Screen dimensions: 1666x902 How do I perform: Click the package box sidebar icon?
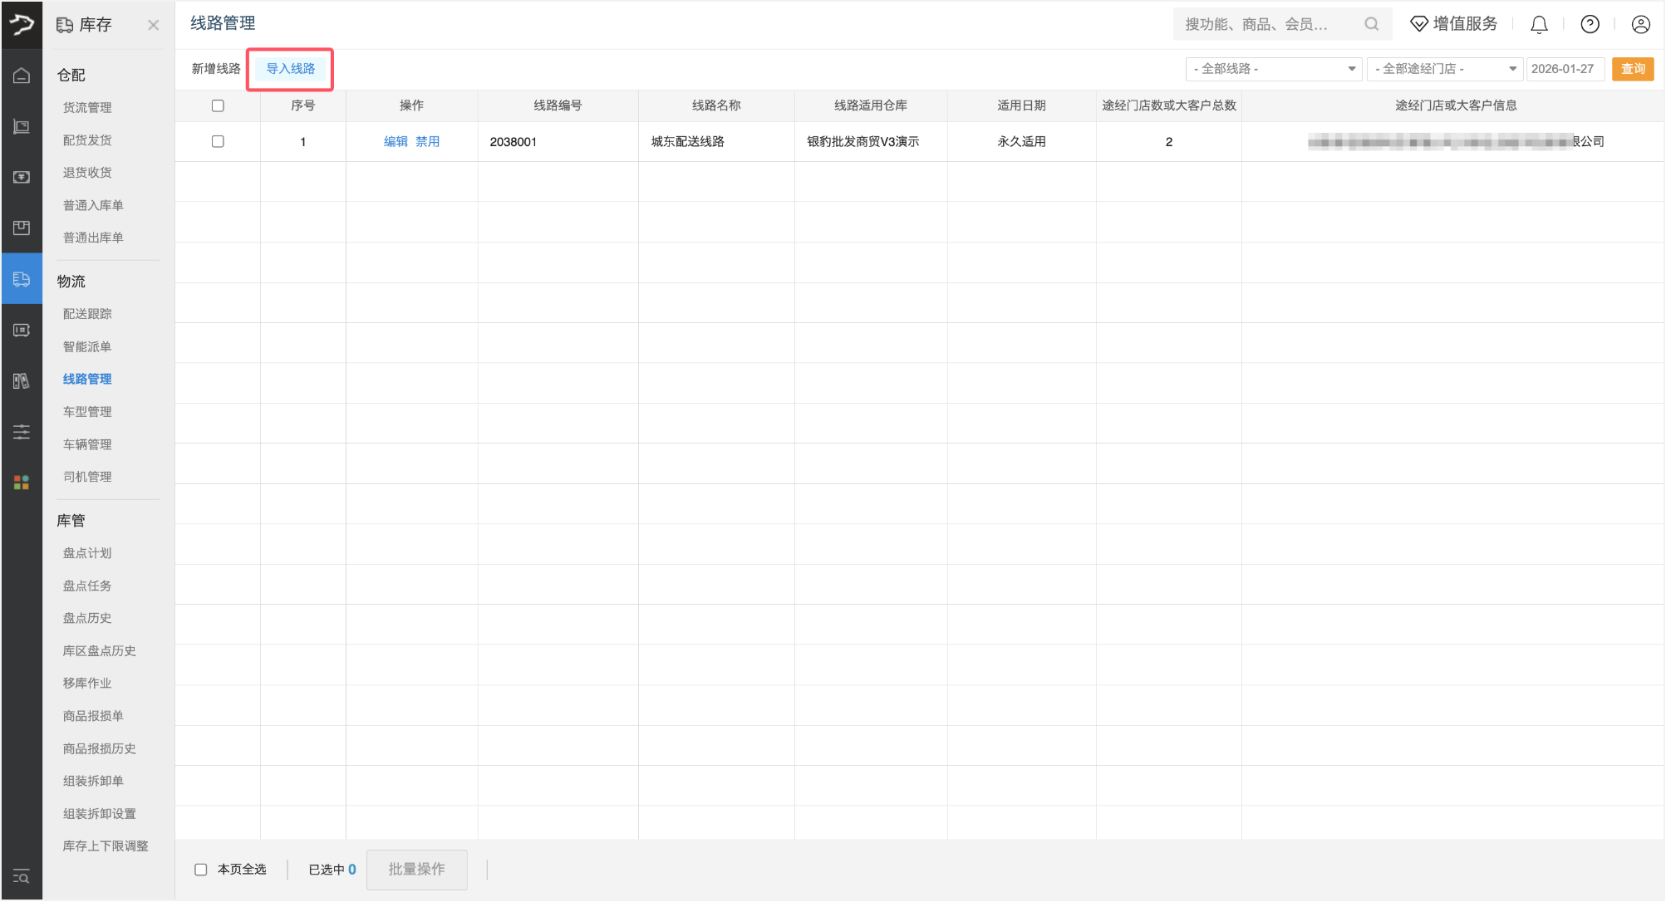tap(22, 228)
